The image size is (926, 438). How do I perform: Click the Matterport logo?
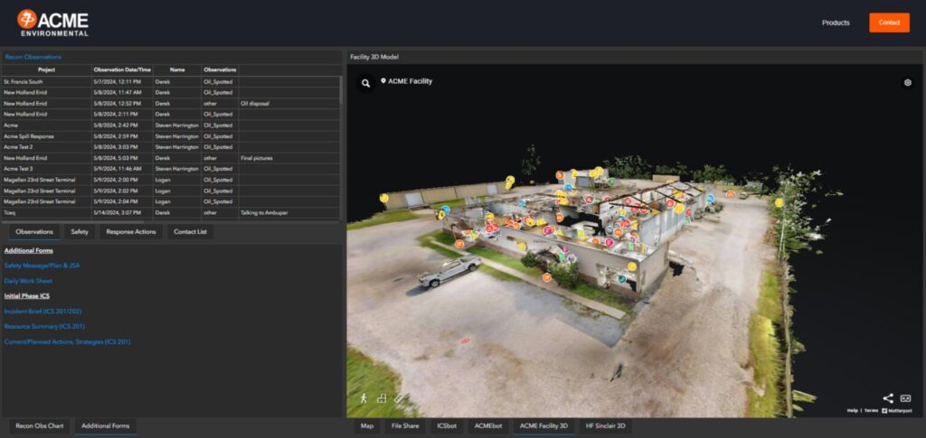click(897, 410)
